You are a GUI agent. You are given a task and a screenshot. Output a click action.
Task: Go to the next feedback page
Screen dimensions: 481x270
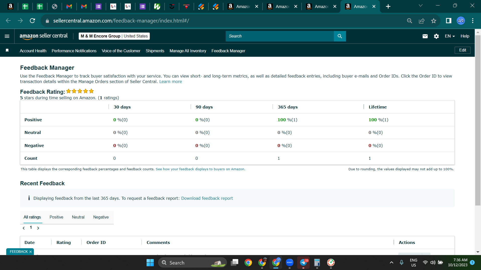[38, 228]
